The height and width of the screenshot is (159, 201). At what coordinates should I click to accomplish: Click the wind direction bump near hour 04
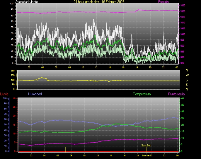[x=42, y=78]
